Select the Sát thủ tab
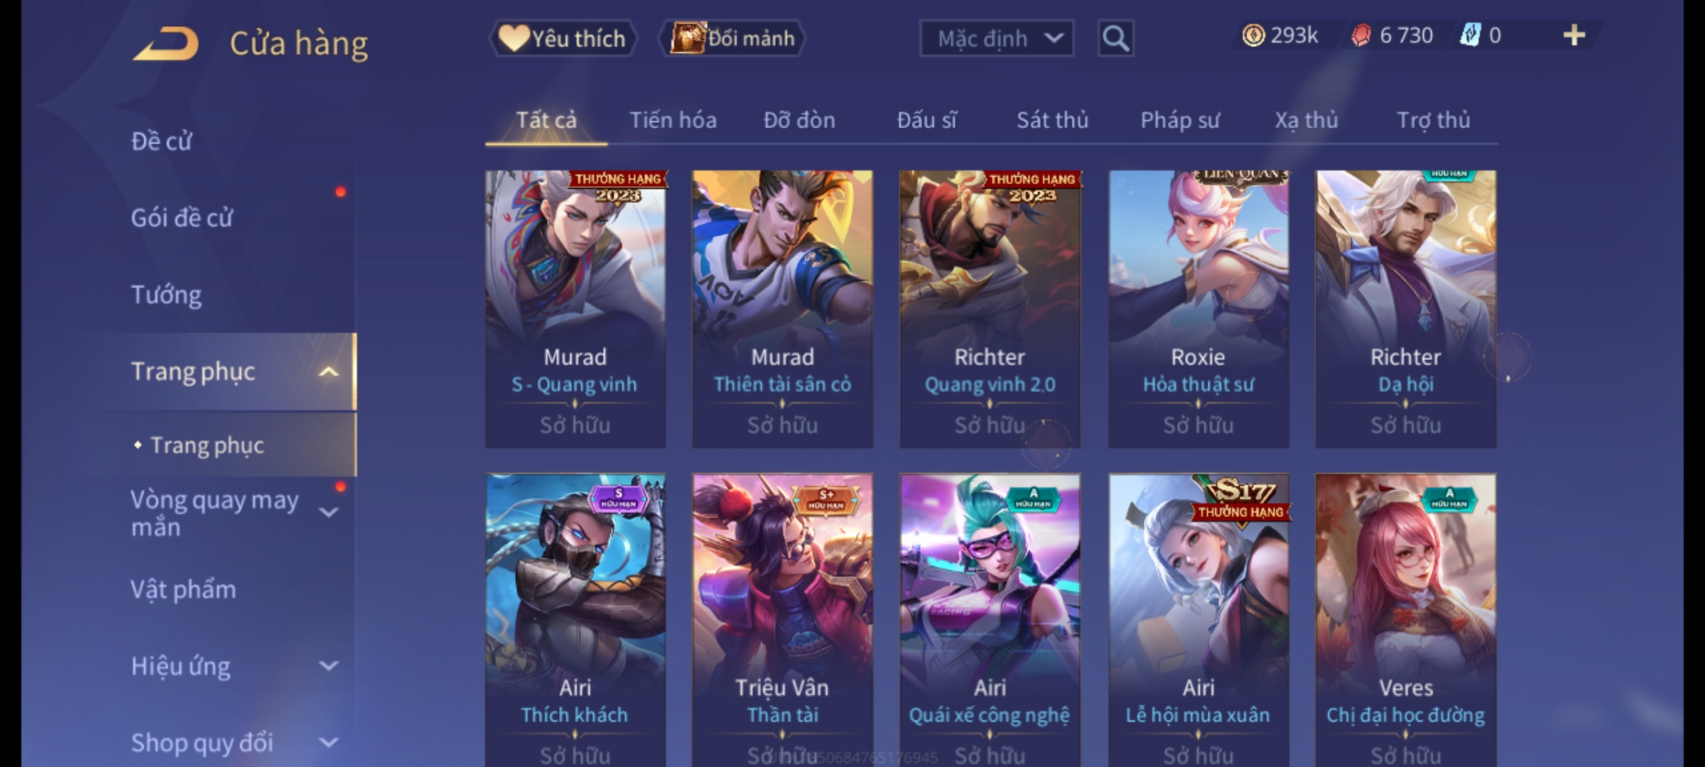1705x767 pixels. [x=1052, y=120]
